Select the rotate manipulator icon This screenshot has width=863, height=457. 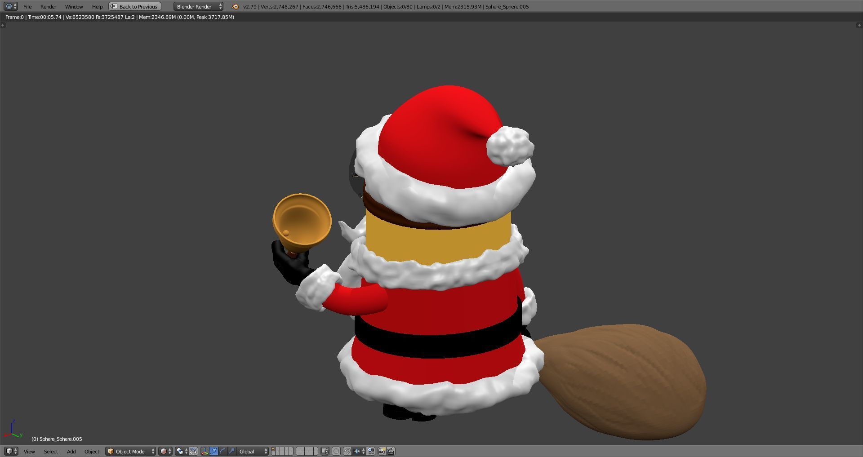pos(222,451)
